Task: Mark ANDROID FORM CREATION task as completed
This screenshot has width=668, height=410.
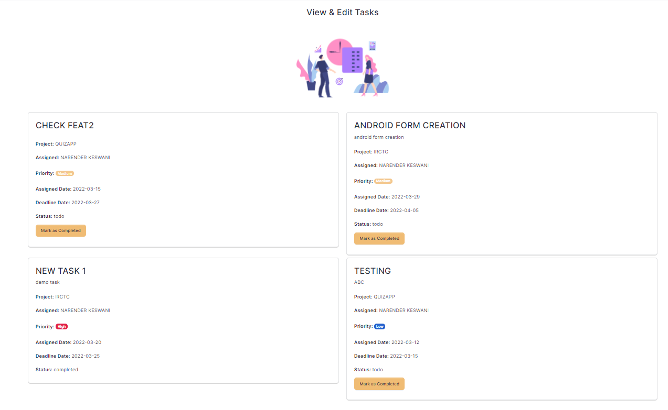Action: (x=379, y=238)
